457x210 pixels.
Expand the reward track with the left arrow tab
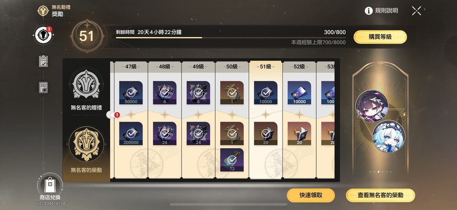pyautogui.click(x=112, y=115)
